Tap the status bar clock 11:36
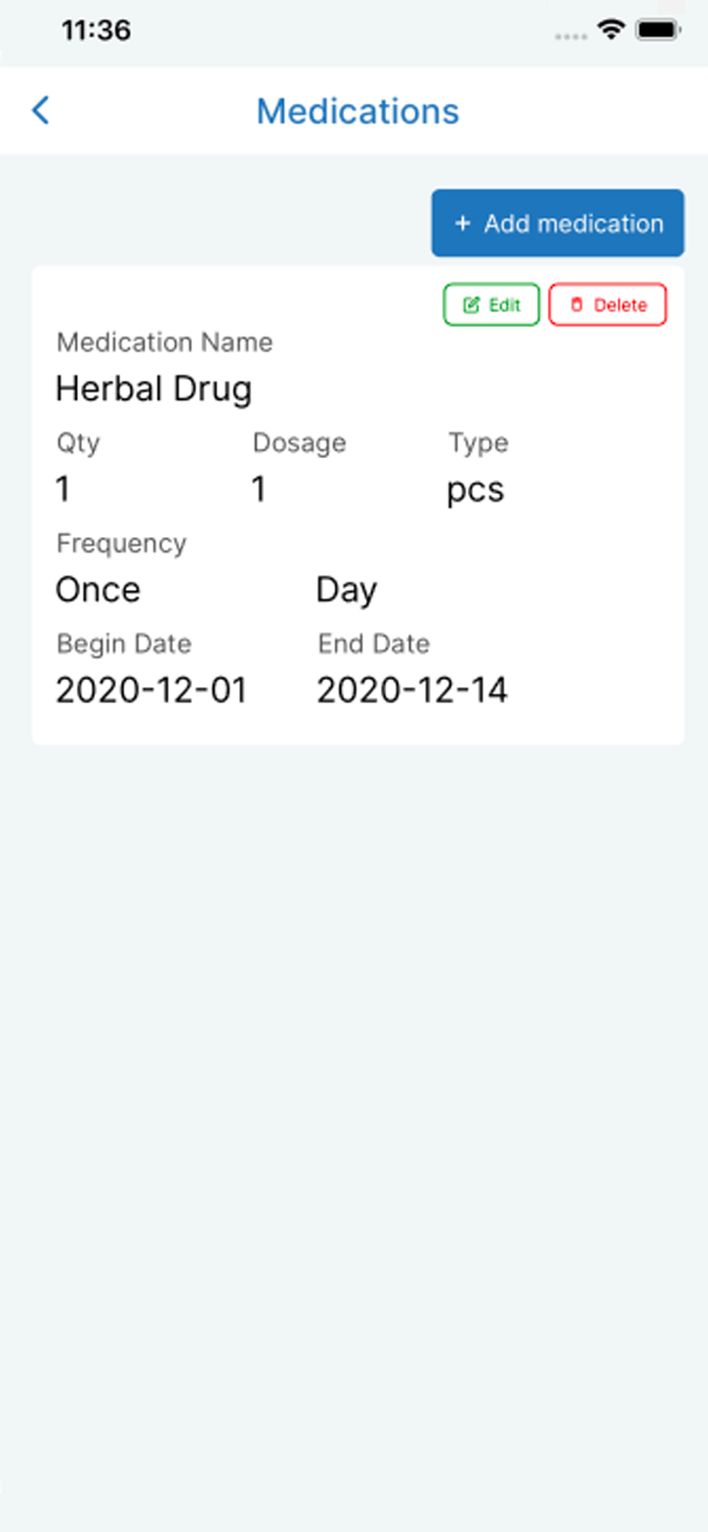 pos(96,30)
